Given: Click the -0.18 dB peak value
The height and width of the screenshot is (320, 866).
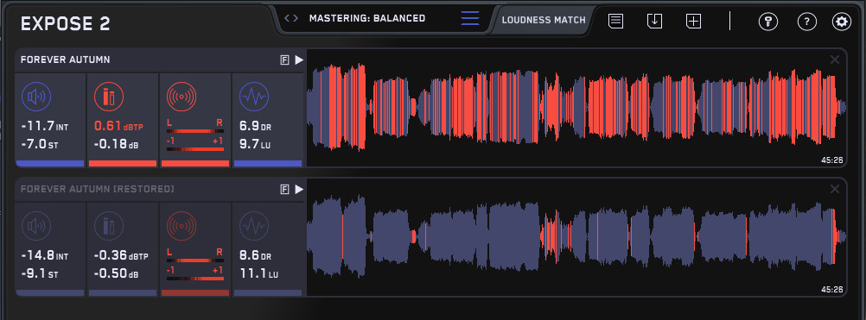Looking at the screenshot, I should pos(116,145).
